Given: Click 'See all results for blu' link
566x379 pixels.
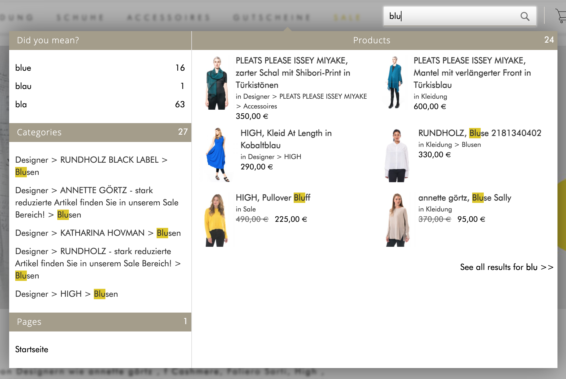Looking at the screenshot, I should [507, 267].
